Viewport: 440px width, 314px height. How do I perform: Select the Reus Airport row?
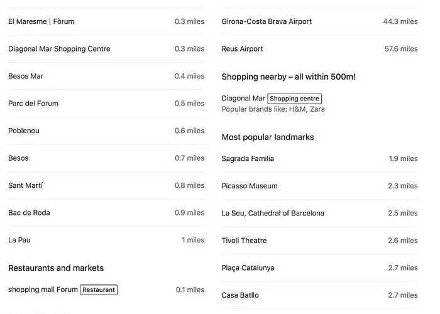tap(319, 49)
